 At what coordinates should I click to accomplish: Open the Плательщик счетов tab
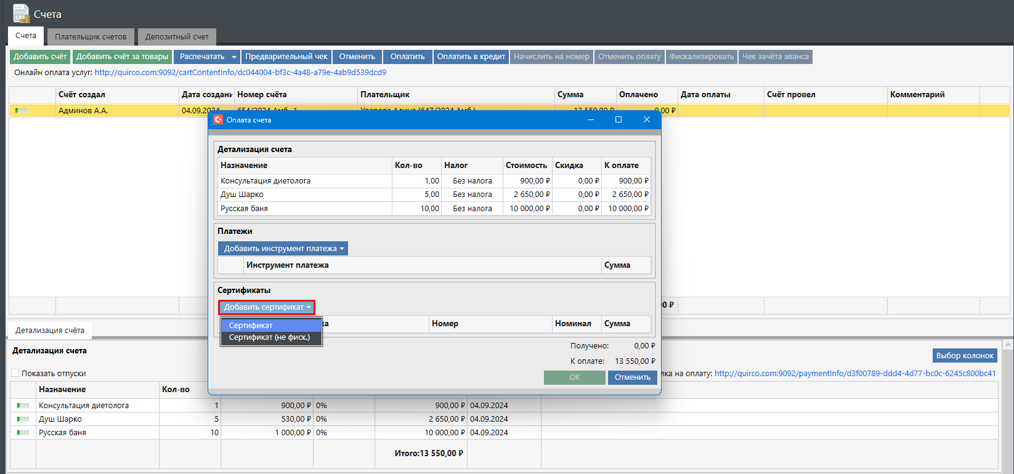coord(91,37)
